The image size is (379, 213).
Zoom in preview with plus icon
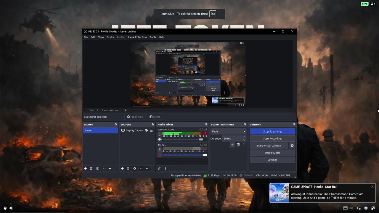tap(98, 110)
